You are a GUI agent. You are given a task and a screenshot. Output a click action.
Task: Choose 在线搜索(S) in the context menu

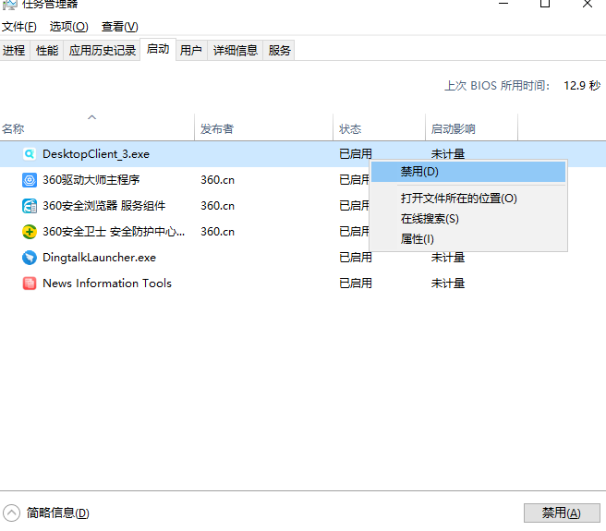click(468, 219)
